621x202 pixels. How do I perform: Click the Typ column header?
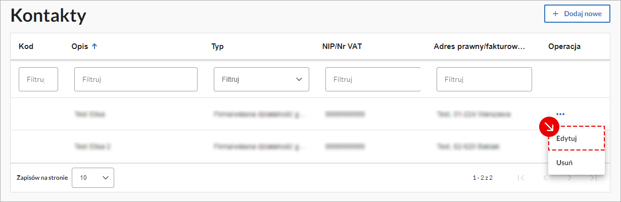[217, 46]
